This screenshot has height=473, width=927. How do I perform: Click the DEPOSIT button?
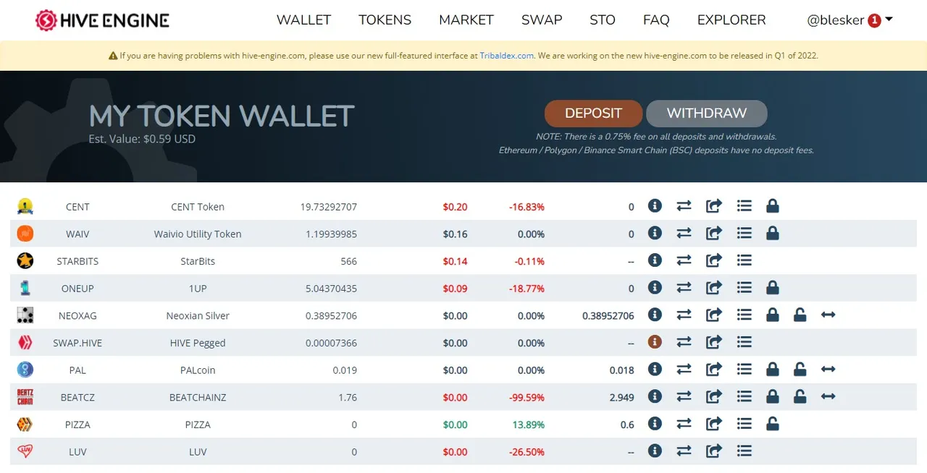point(593,114)
